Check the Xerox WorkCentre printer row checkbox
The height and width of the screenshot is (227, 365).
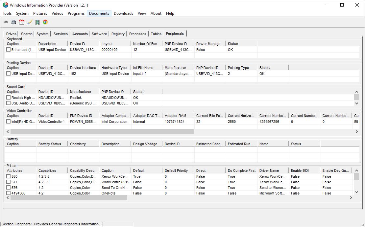[9, 176]
